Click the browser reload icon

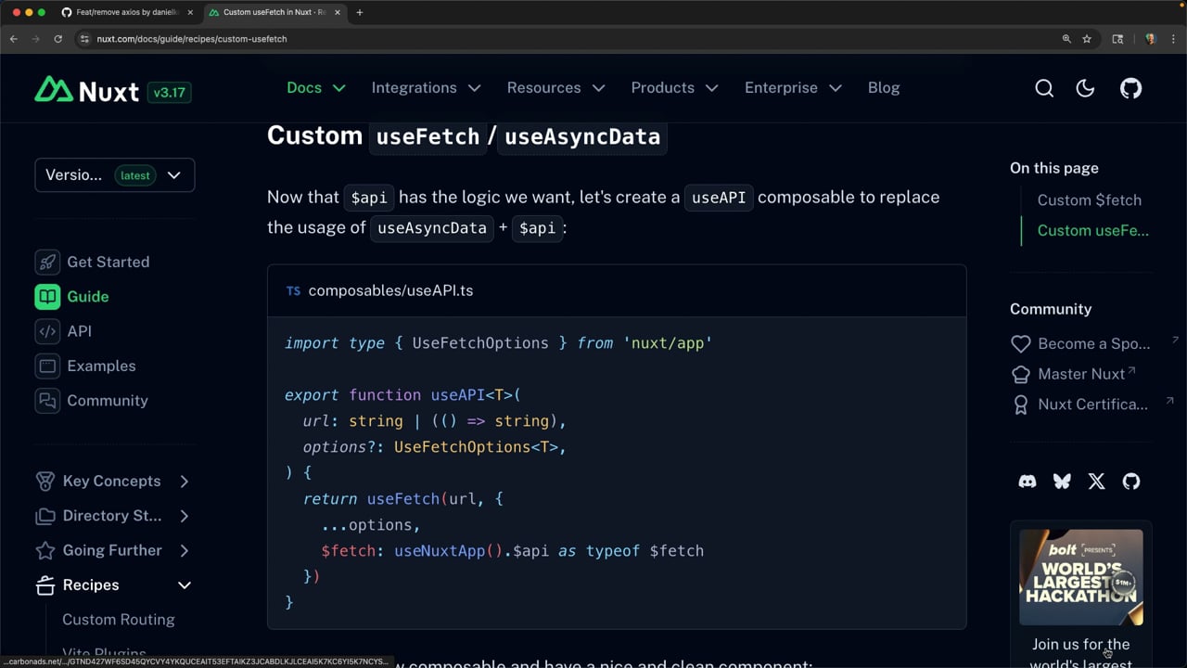(x=57, y=39)
